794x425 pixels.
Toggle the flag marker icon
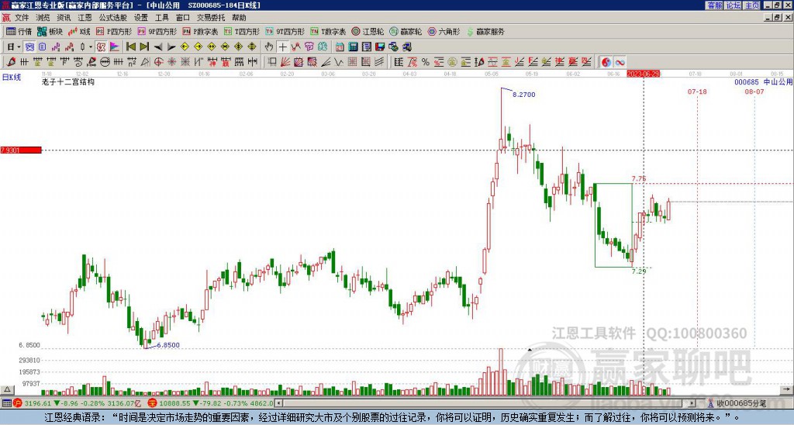(x=115, y=47)
